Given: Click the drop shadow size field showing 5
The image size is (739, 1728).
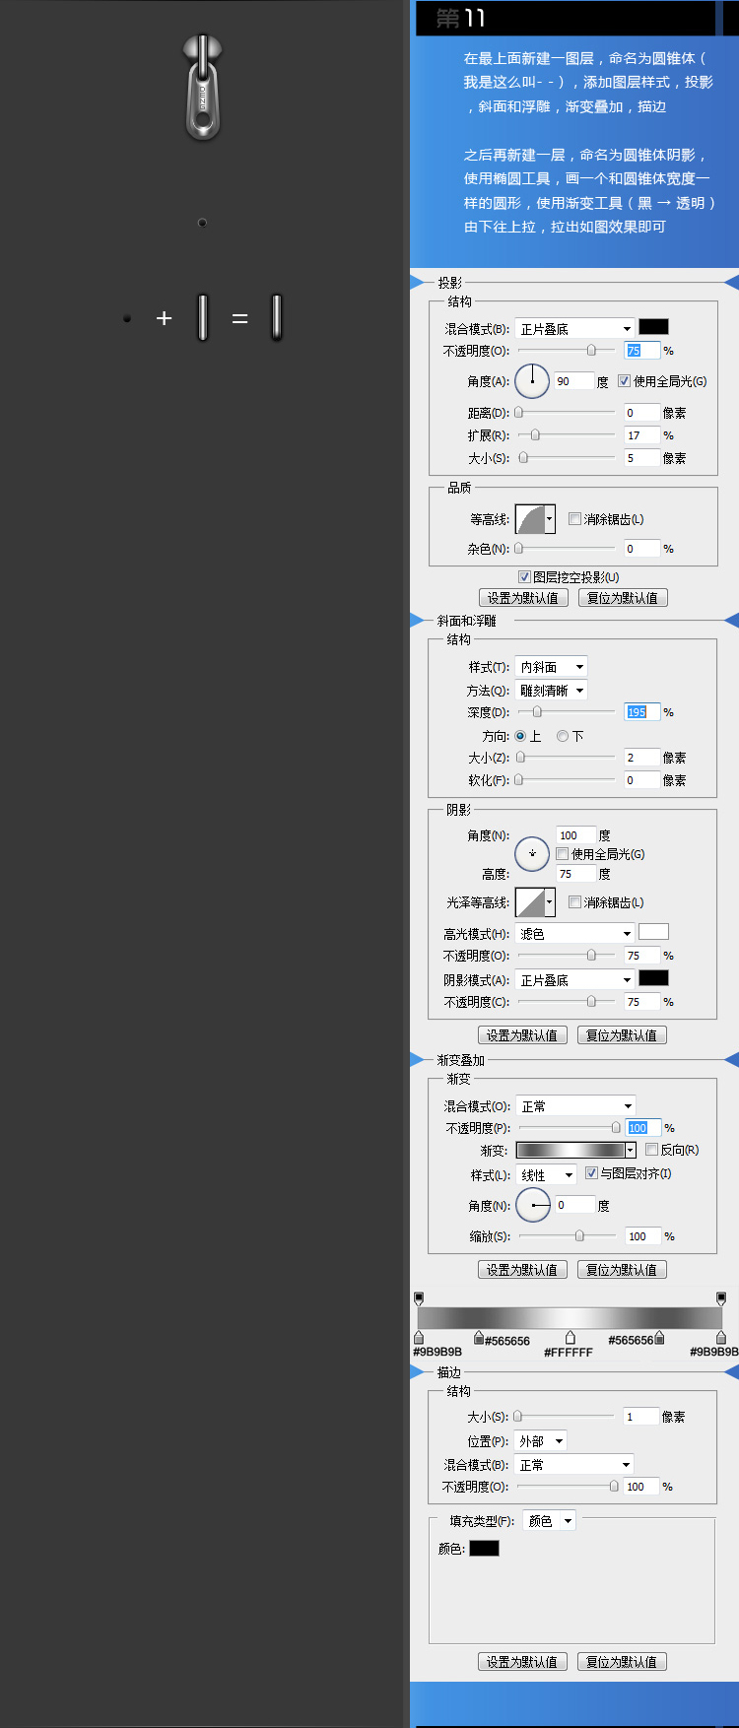Looking at the screenshot, I should (642, 457).
